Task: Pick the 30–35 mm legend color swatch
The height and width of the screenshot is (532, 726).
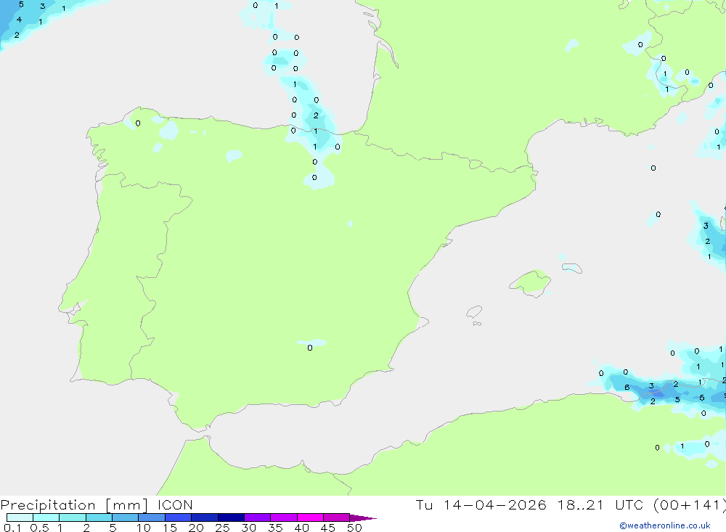Action: 258,517
